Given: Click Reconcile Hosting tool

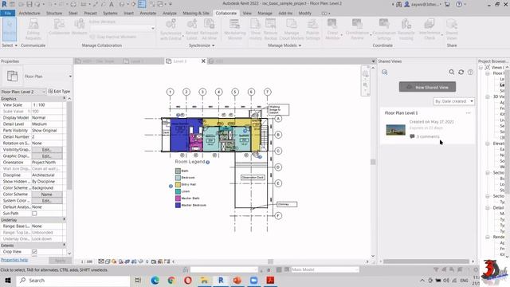Looking at the screenshot, I should 406,29.
